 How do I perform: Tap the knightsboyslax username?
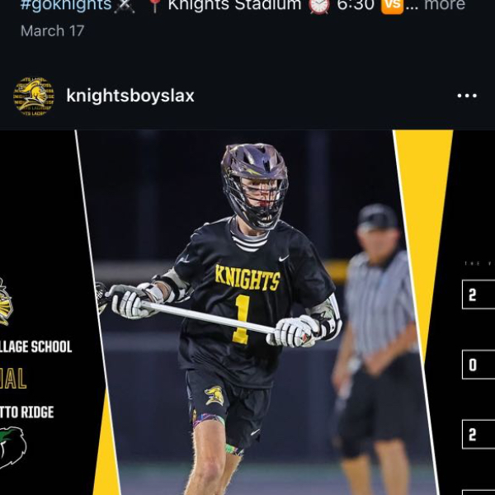point(130,96)
